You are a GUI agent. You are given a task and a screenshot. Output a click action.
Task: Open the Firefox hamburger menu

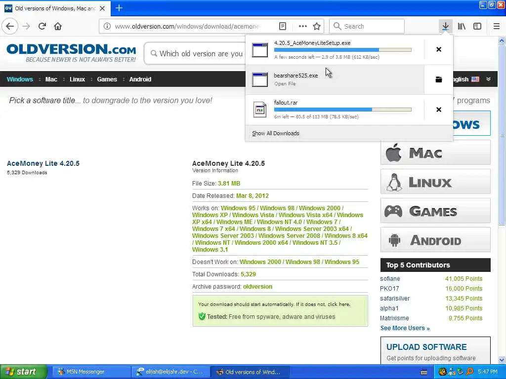497,26
